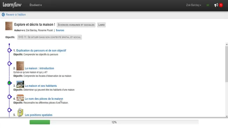
Task: Click the house photo icon for step 3
Action: point(20,84)
